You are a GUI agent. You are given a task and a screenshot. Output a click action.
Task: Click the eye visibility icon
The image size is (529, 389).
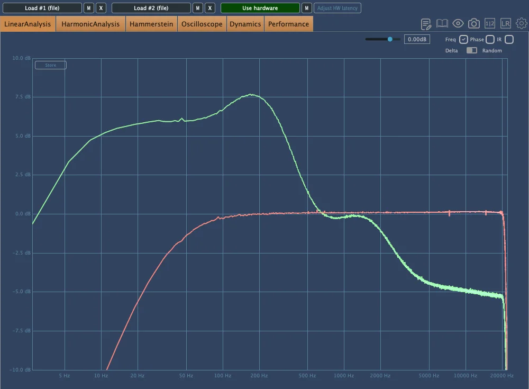[458, 24]
